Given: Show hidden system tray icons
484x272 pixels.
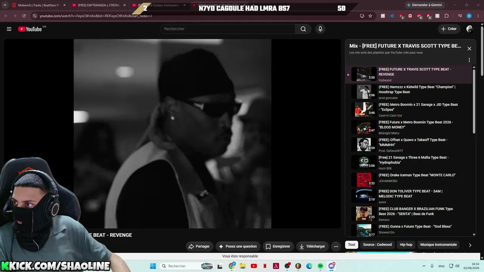Looking at the screenshot, I should point(423,266).
